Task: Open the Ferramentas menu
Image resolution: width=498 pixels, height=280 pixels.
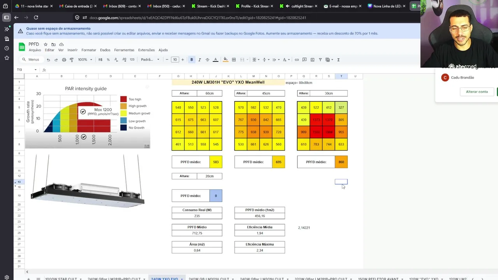Action: tap(124, 50)
